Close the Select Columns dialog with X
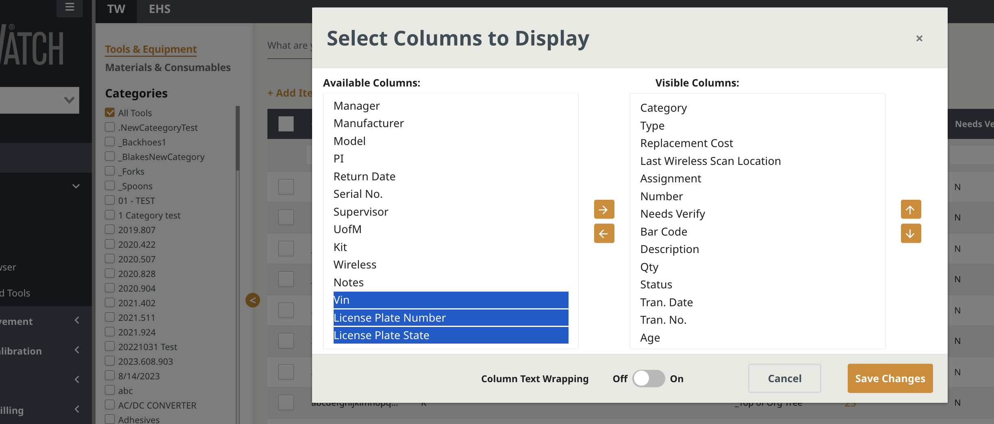 (x=919, y=38)
